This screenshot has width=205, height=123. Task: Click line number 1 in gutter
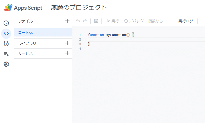tap(80, 35)
